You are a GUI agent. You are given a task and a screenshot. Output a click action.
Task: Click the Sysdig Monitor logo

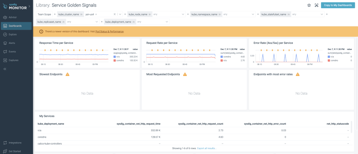point(15,6)
